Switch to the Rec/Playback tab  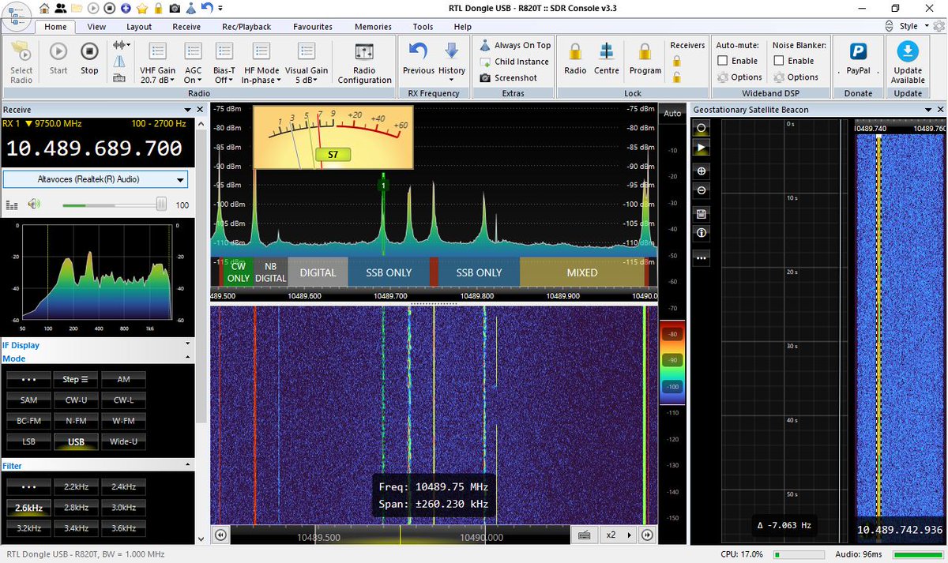pos(246,26)
